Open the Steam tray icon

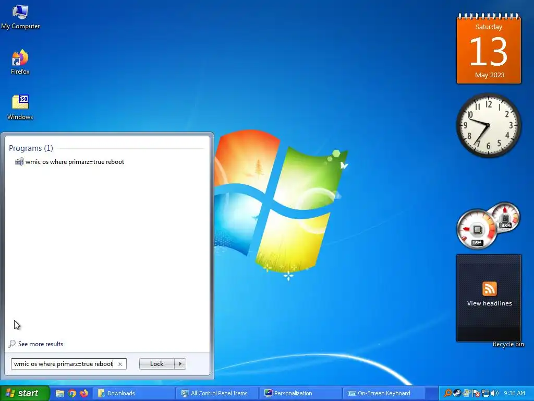[457, 393]
